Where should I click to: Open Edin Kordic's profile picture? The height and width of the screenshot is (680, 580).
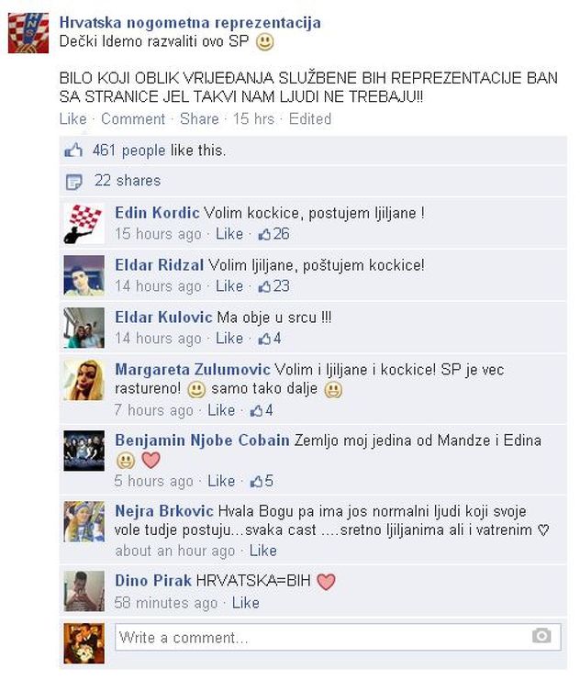point(84,224)
